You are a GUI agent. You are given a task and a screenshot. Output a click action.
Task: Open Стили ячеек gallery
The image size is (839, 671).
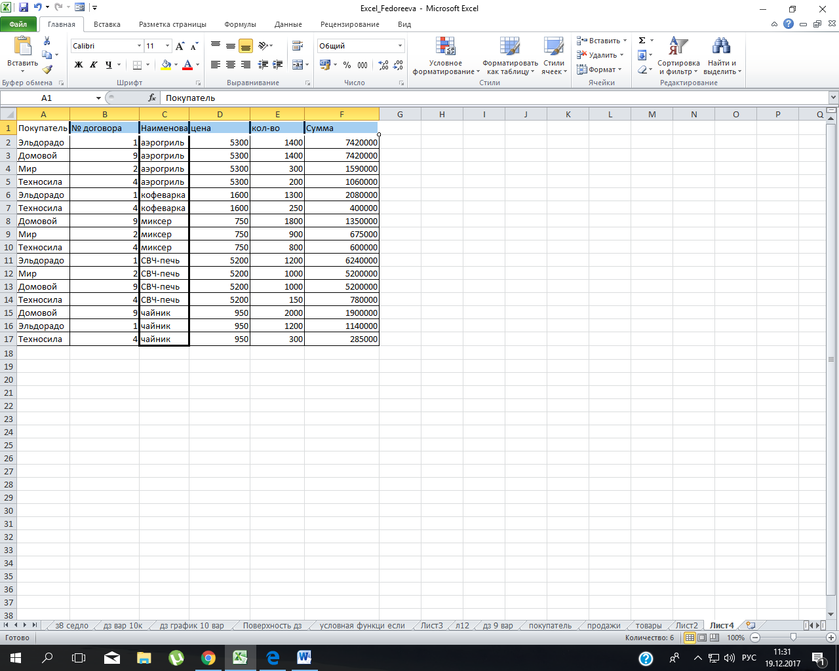click(554, 57)
